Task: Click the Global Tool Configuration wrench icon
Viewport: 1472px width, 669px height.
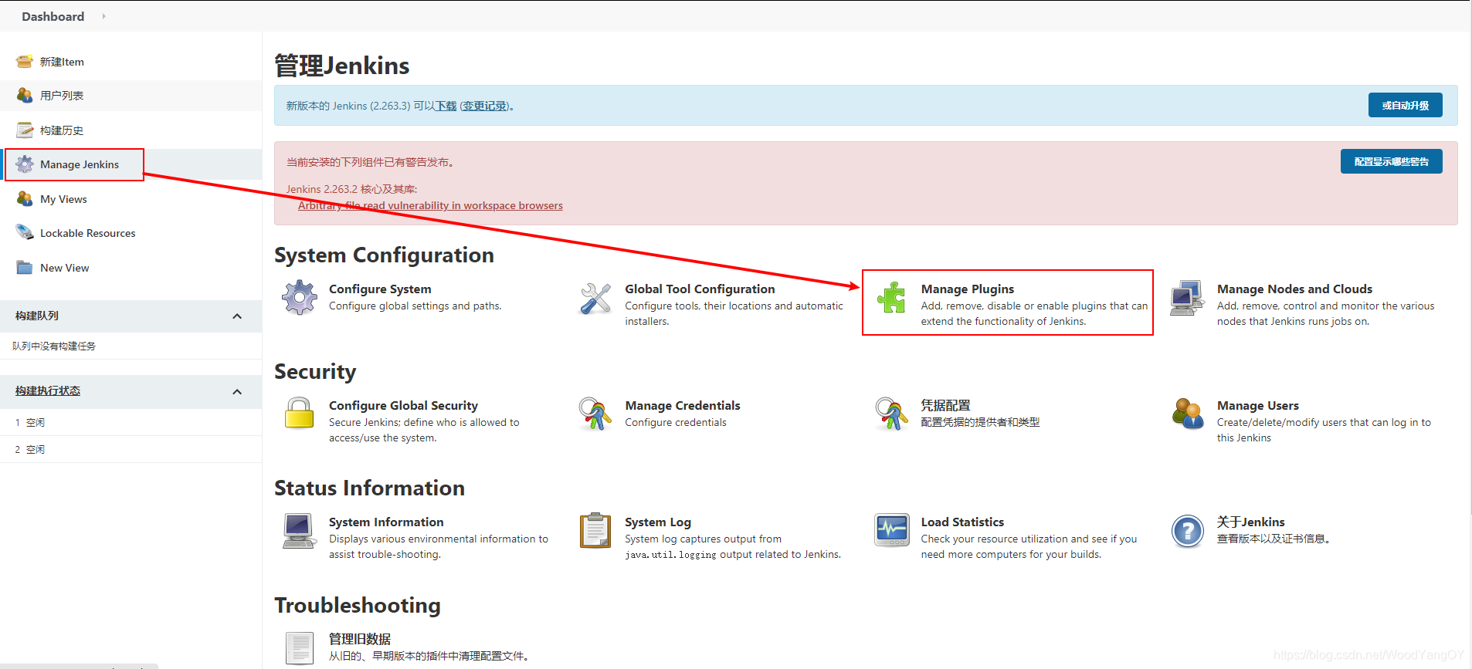Action: (x=595, y=298)
